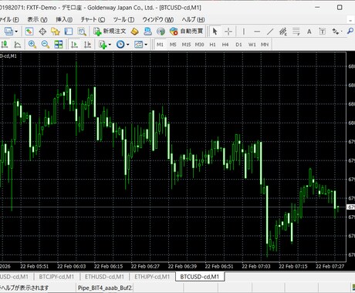355x293 pixels.
Task: Open the 挿入(I) insert menu
Action: pyautogui.click(x=64, y=19)
